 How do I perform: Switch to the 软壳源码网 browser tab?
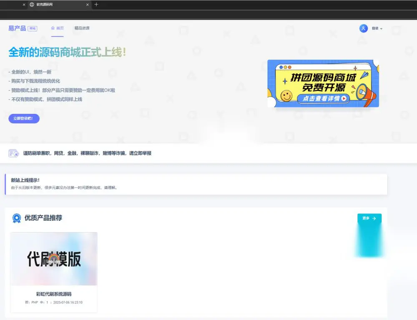click(x=60, y=5)
